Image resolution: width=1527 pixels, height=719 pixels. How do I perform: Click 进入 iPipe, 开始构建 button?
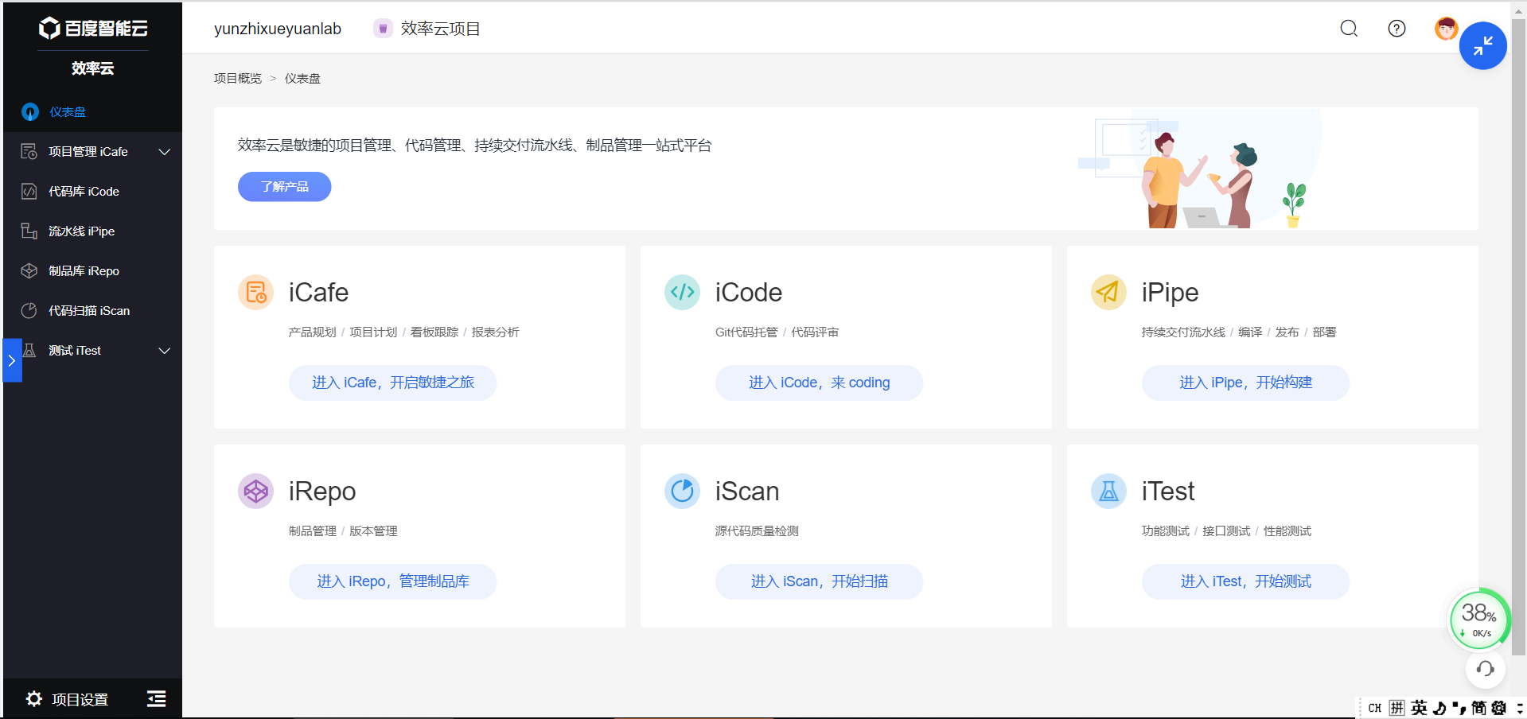[1245, 383]
